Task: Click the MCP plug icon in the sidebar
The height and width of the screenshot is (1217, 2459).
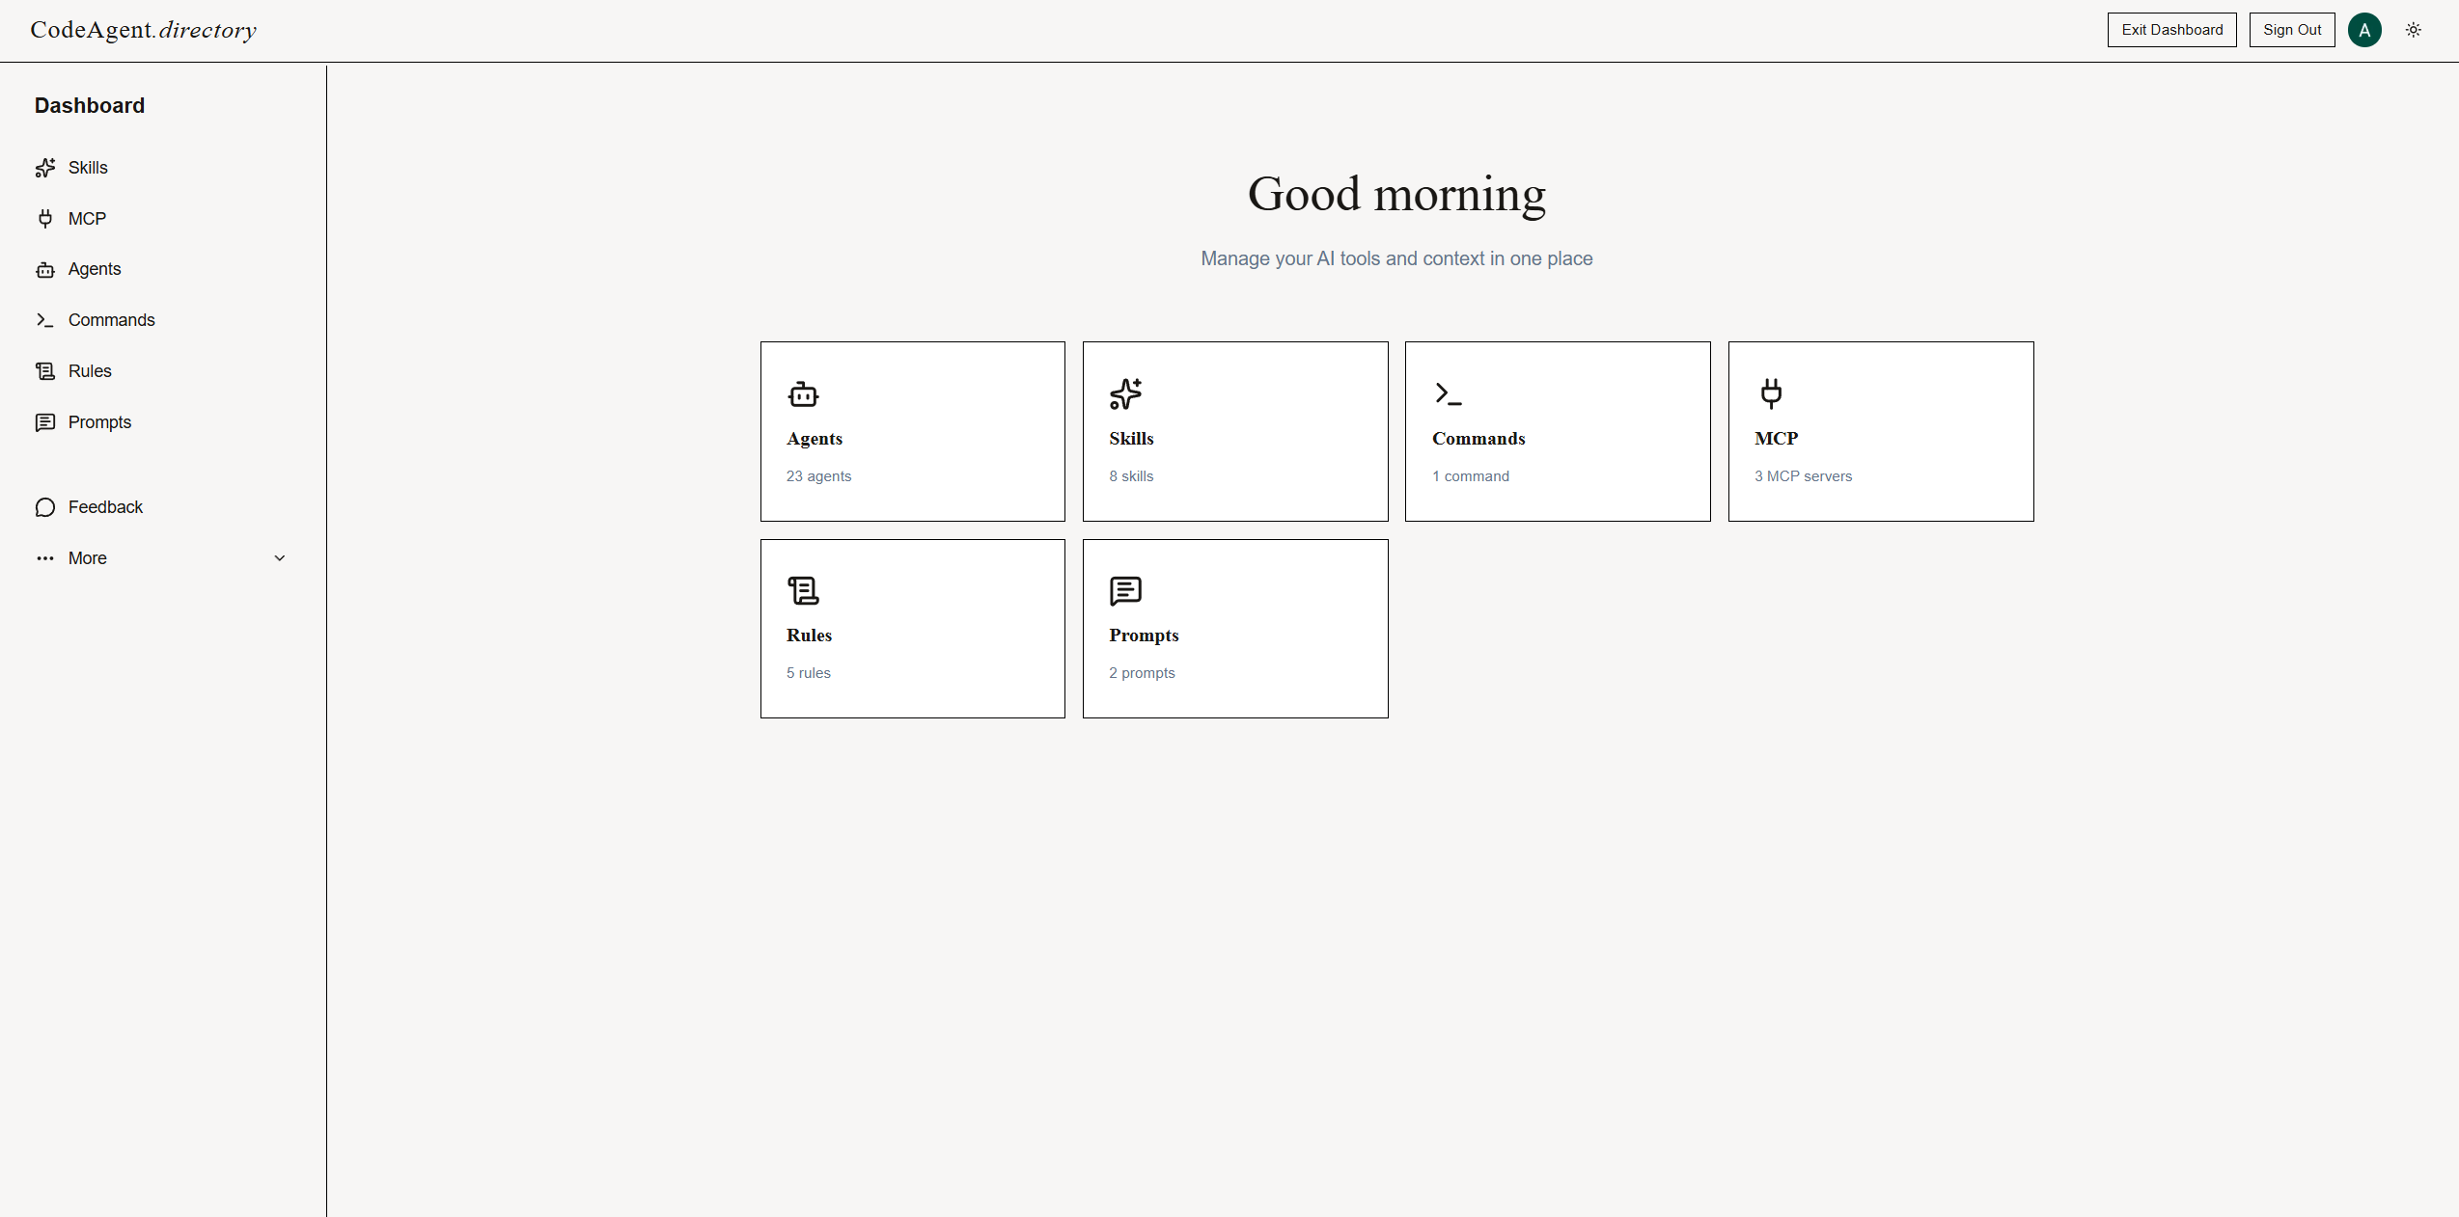Action: [x=45, y=219]
